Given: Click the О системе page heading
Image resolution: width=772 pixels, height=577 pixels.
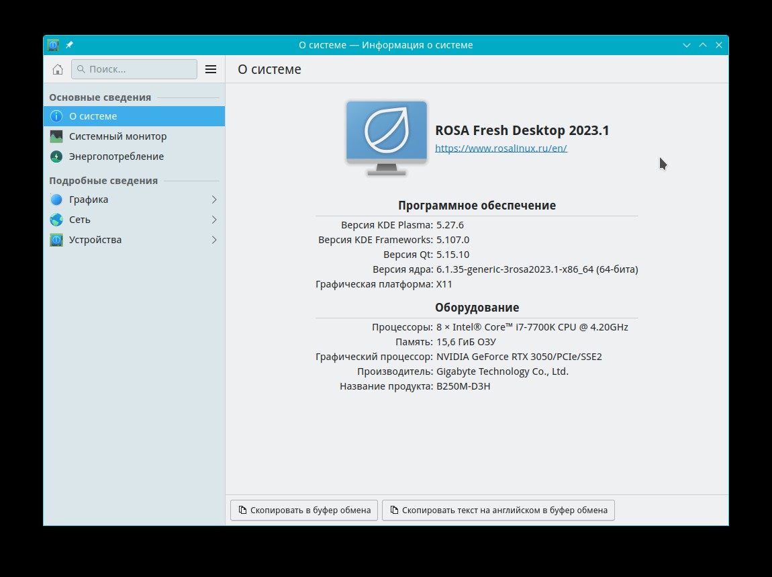Looking at the screenshot, I should (x=269, y=69).
